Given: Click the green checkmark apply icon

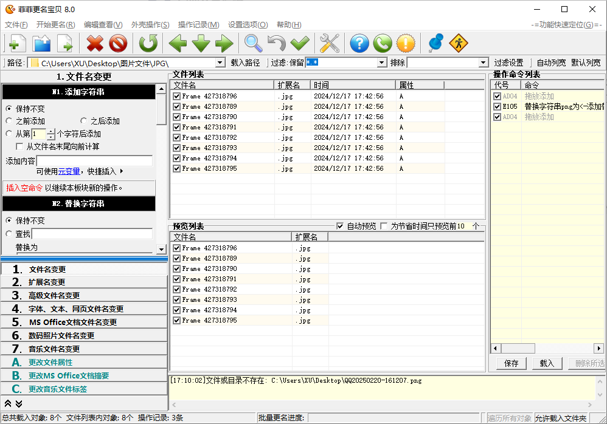Looking at the screenshot, I should 300,43.
